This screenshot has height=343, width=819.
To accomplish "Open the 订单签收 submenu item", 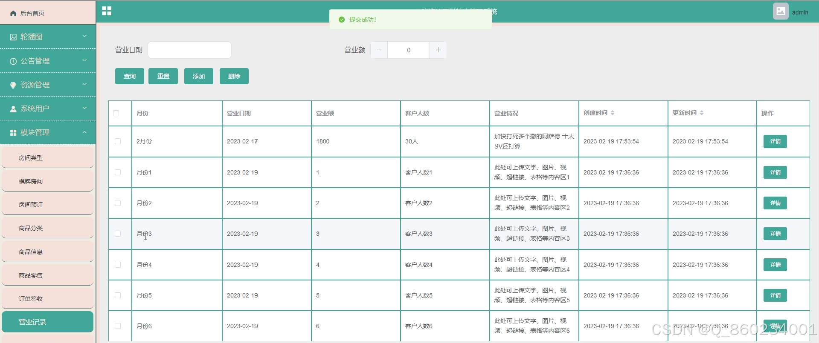I will 48,298.
